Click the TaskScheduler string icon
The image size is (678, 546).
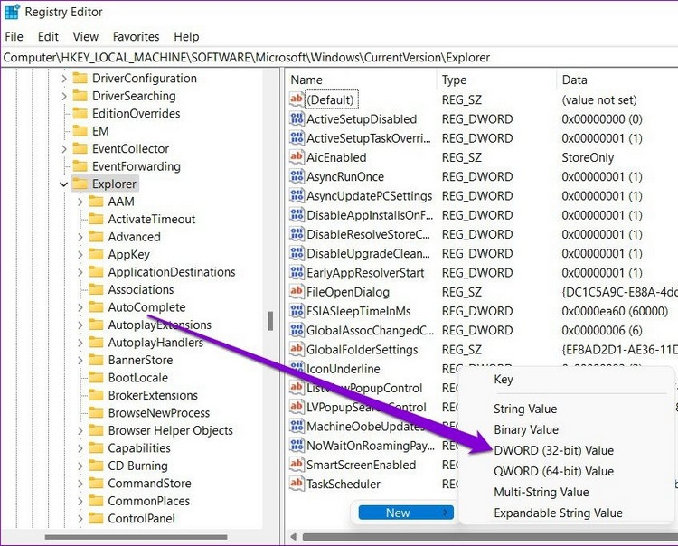(x=297, y=484)
